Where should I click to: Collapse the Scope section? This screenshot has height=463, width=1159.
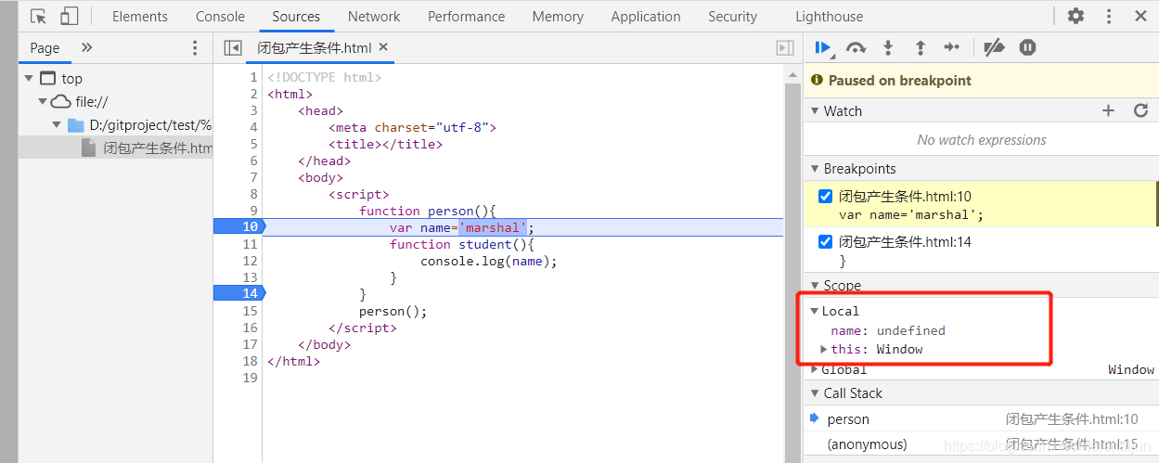tap(814, 286)
